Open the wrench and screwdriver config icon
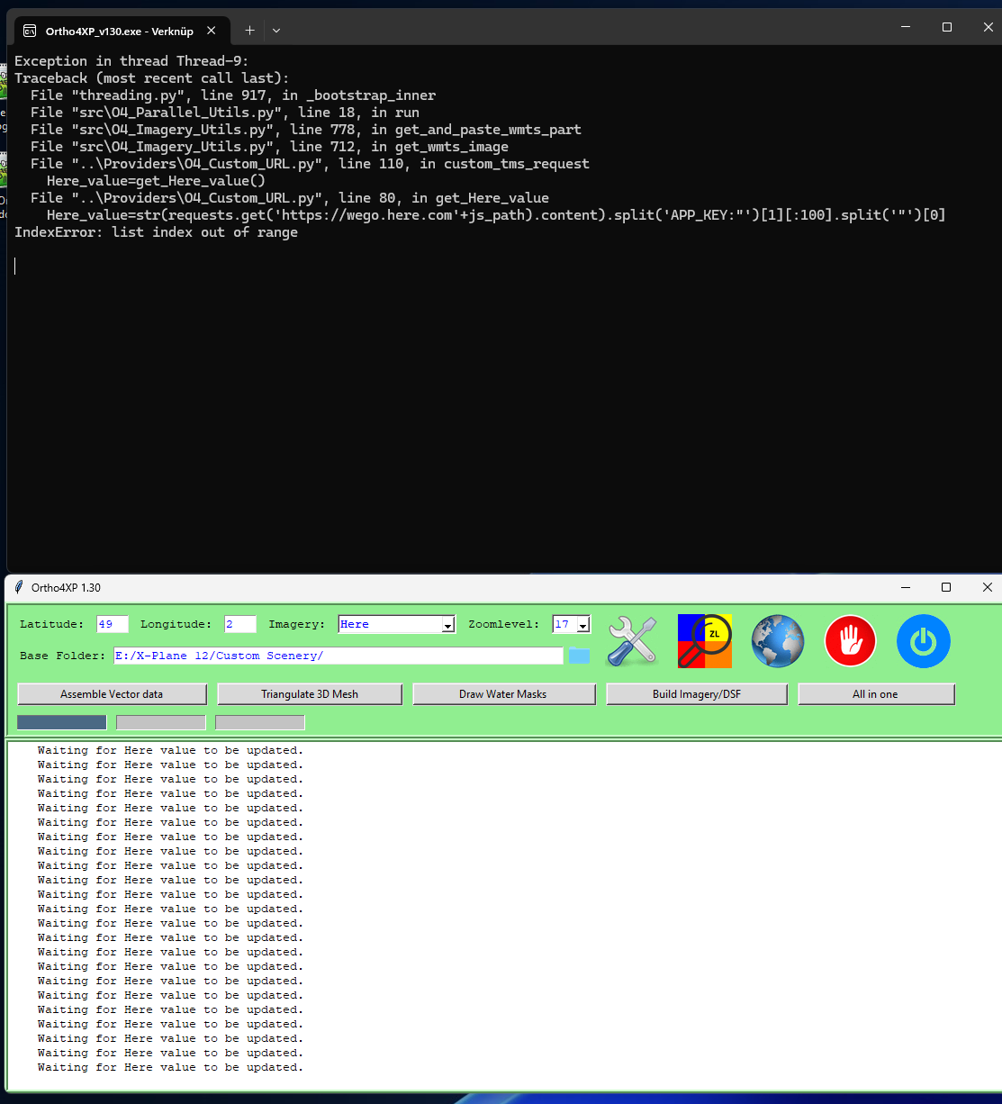 point(632,641)
